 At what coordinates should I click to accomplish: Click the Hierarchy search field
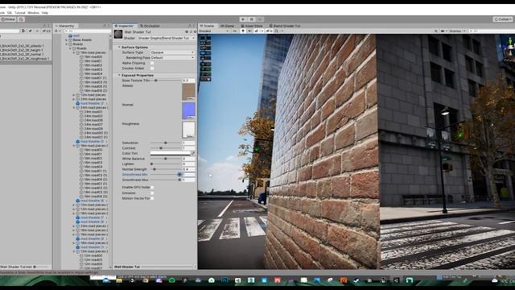pos(87,31)
